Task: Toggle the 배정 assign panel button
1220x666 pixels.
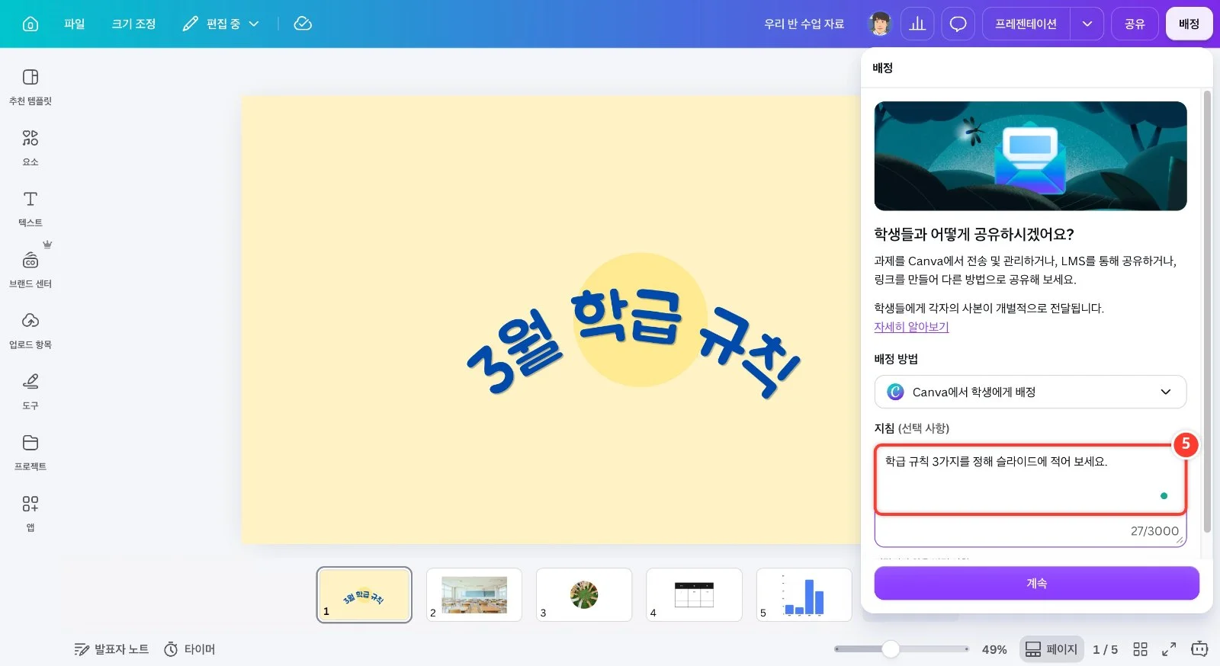Action: (1189, 24)
